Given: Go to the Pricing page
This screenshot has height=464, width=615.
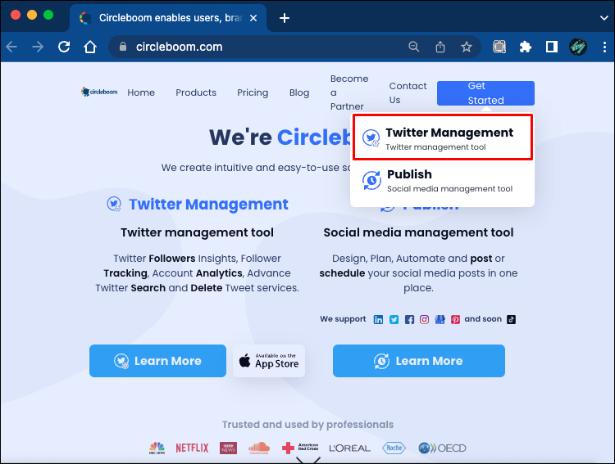Looking at the screenshot, I should click(x=253, y=92).
